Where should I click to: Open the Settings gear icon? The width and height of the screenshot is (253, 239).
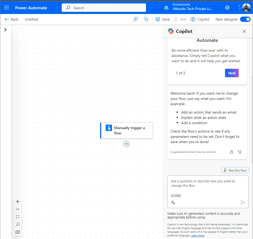[227, 8]
